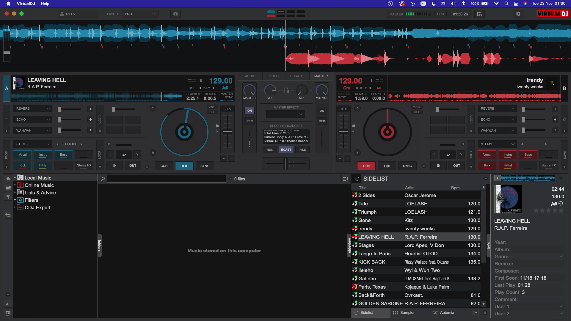This screenshot has height=321, width=571.
Task: Open macOS Control Center icon
Action: tap(516, 4)
